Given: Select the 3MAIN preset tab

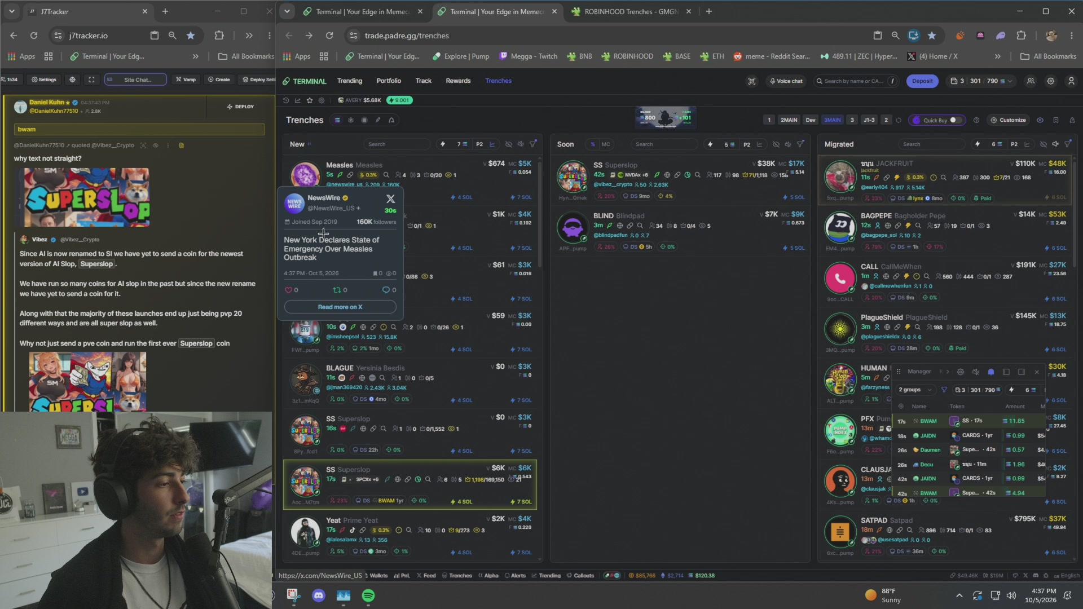Looking at the screenshot, I should (x=833, y=120).
